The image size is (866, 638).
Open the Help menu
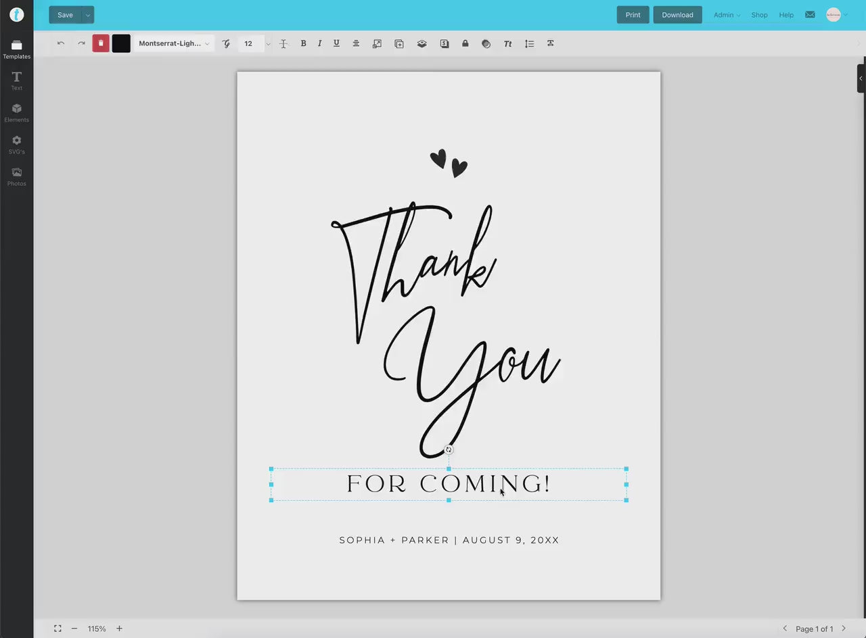click(x=786, y=15)
